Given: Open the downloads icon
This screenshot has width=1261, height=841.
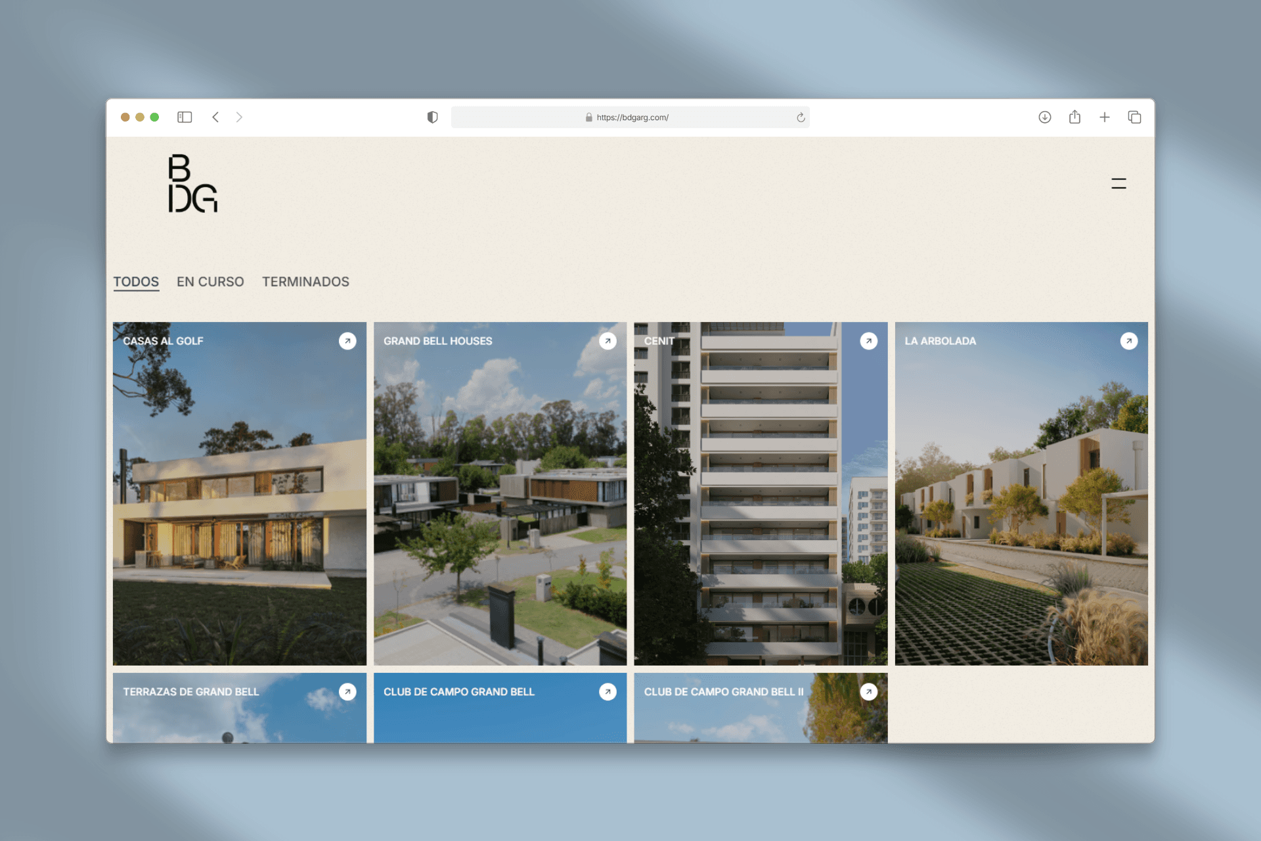Looking at the screenshot, I should tap(1044, 117).
